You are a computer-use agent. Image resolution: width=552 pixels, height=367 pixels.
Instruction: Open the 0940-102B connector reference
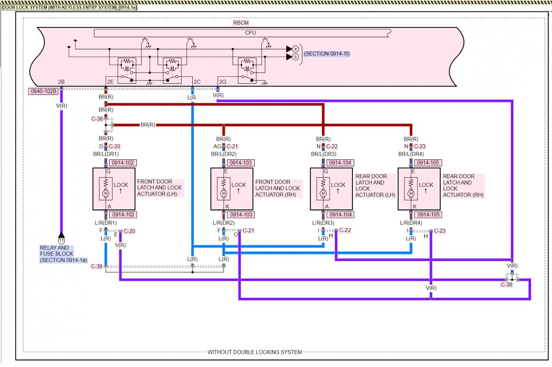(x=43, y=91)
